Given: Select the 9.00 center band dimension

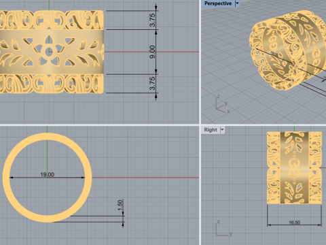Looking at the screenshot, I should 153,52.
